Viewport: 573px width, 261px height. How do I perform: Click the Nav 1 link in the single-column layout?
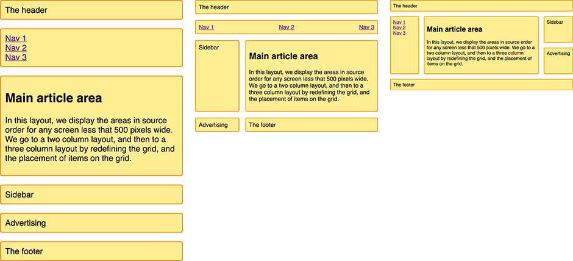(x=16, y=38)
